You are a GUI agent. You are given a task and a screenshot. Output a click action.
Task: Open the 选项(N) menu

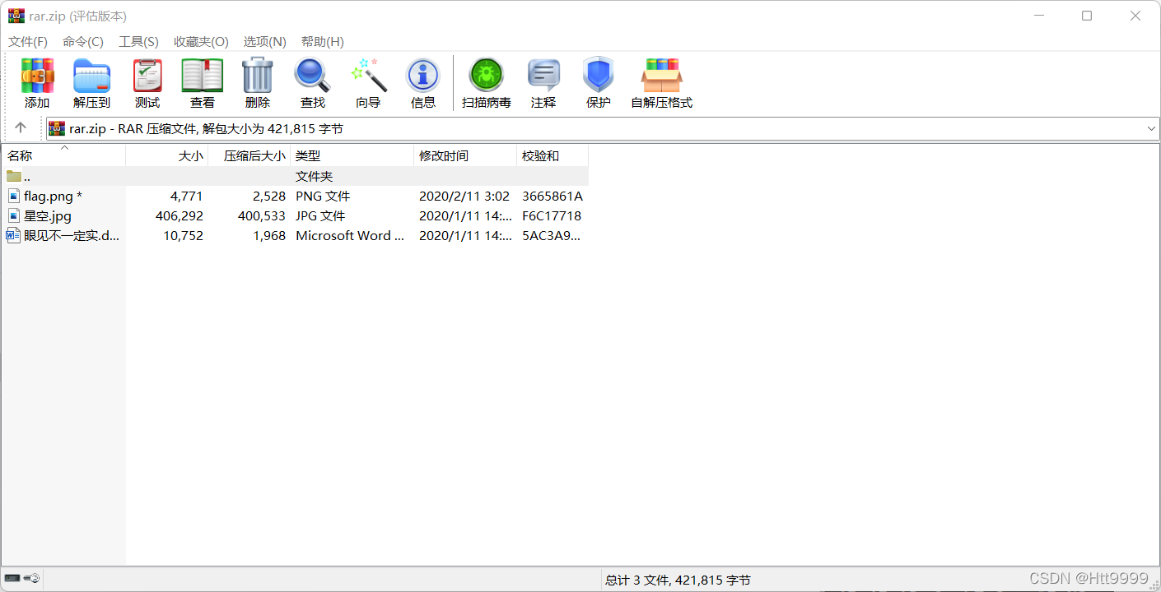264,41
